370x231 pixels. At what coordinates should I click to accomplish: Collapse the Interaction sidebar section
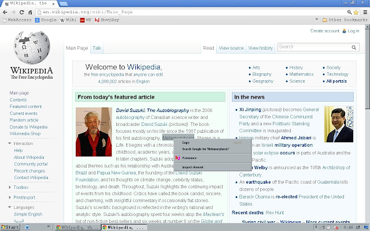click(9, 143)
